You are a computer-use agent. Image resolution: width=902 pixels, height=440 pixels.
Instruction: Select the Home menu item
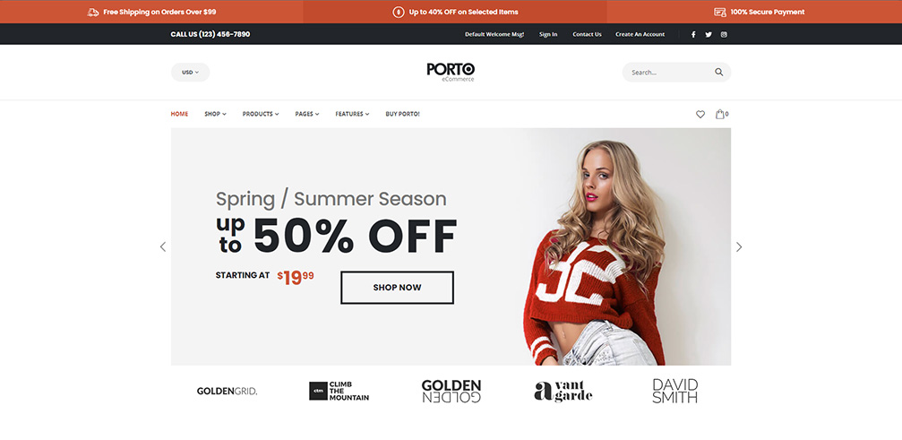(x=179, y=114)
